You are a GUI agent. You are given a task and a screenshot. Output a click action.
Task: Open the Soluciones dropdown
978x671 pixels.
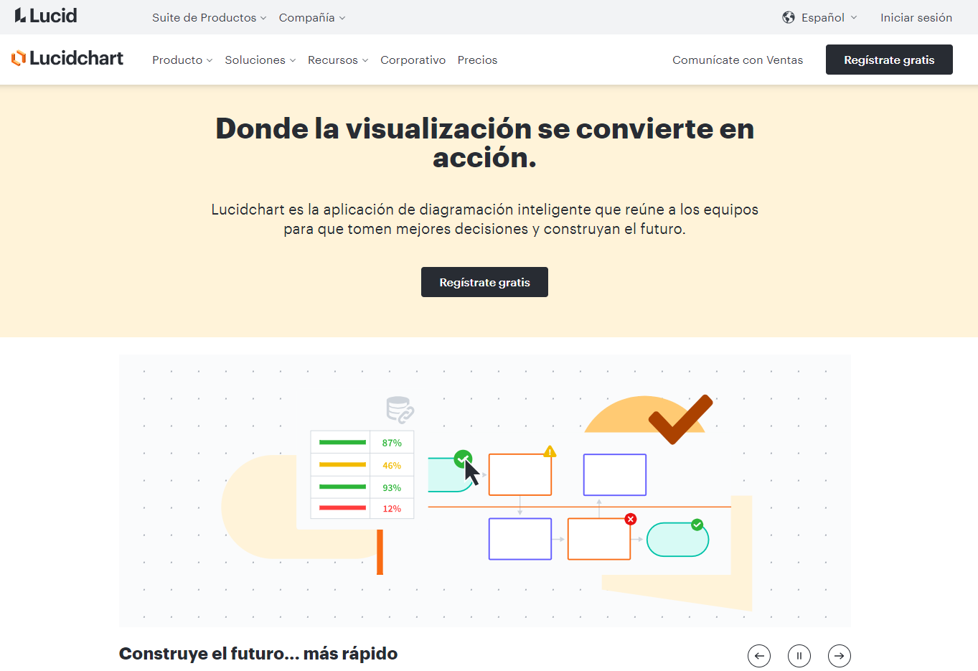tap(260, 60)
